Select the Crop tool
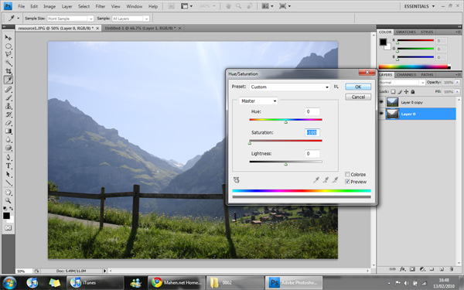This screenshot has width=464, height=290. pos(8,71)
